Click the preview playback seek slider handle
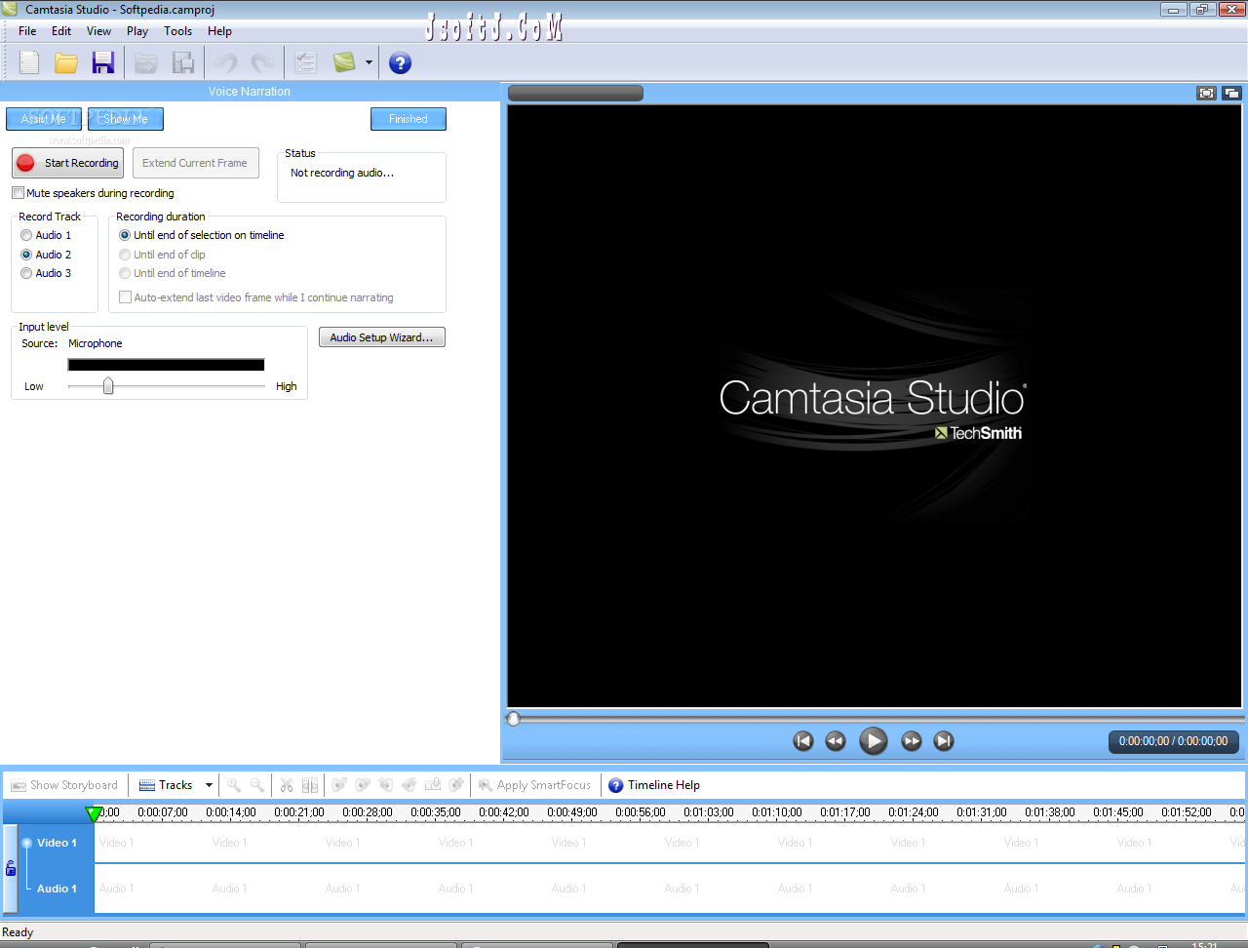1248x948 pixels. coord(514,719)
